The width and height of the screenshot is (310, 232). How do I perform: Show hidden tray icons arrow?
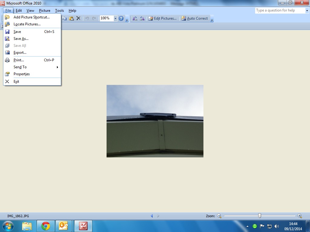coord(248,226)
